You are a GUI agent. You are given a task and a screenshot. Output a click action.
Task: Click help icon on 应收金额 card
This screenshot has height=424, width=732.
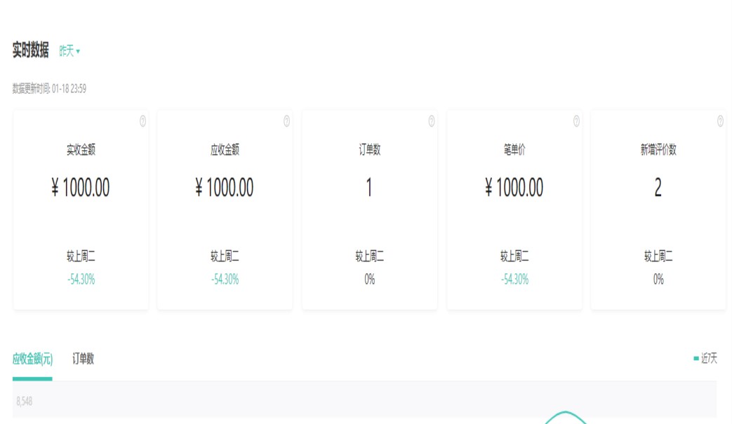(286, 121)
